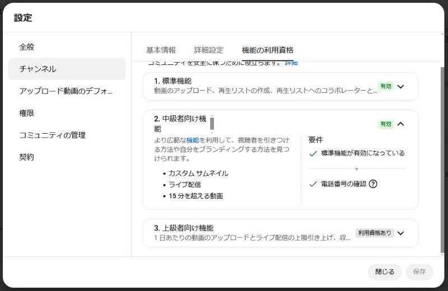Switch to the 基本情報 tab
The width and height of the screenshot is (448, 291).
click(x=161, y=50)
